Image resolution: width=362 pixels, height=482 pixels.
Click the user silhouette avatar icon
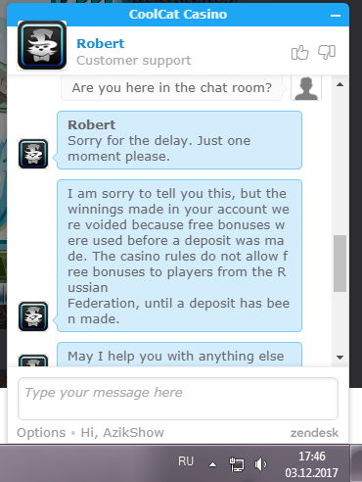click(306, 88)
